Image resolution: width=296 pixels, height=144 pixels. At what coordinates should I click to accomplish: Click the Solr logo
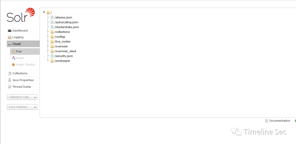[21, 15]
